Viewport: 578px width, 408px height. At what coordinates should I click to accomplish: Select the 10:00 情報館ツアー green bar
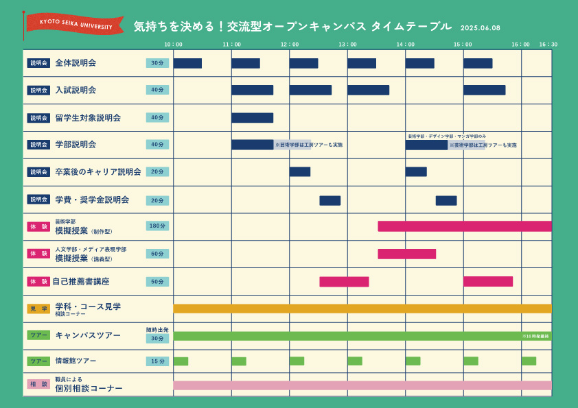(x=181, y=361)
